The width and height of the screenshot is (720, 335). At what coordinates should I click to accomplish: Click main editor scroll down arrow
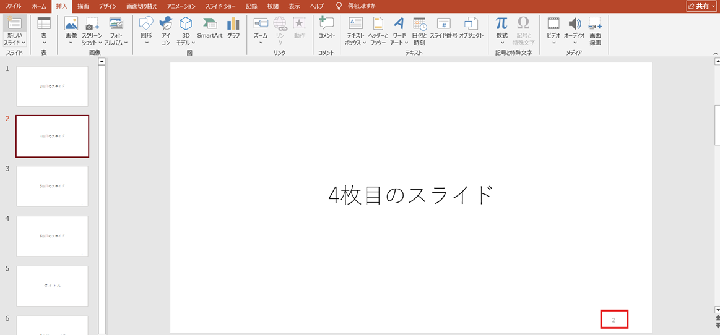click(x=717, y=310)
